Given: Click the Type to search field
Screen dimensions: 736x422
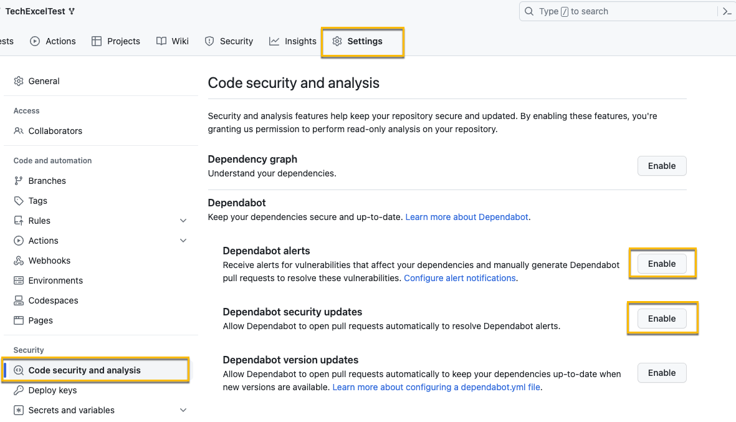Looking at the screenshot, I should tap(617, 11).
